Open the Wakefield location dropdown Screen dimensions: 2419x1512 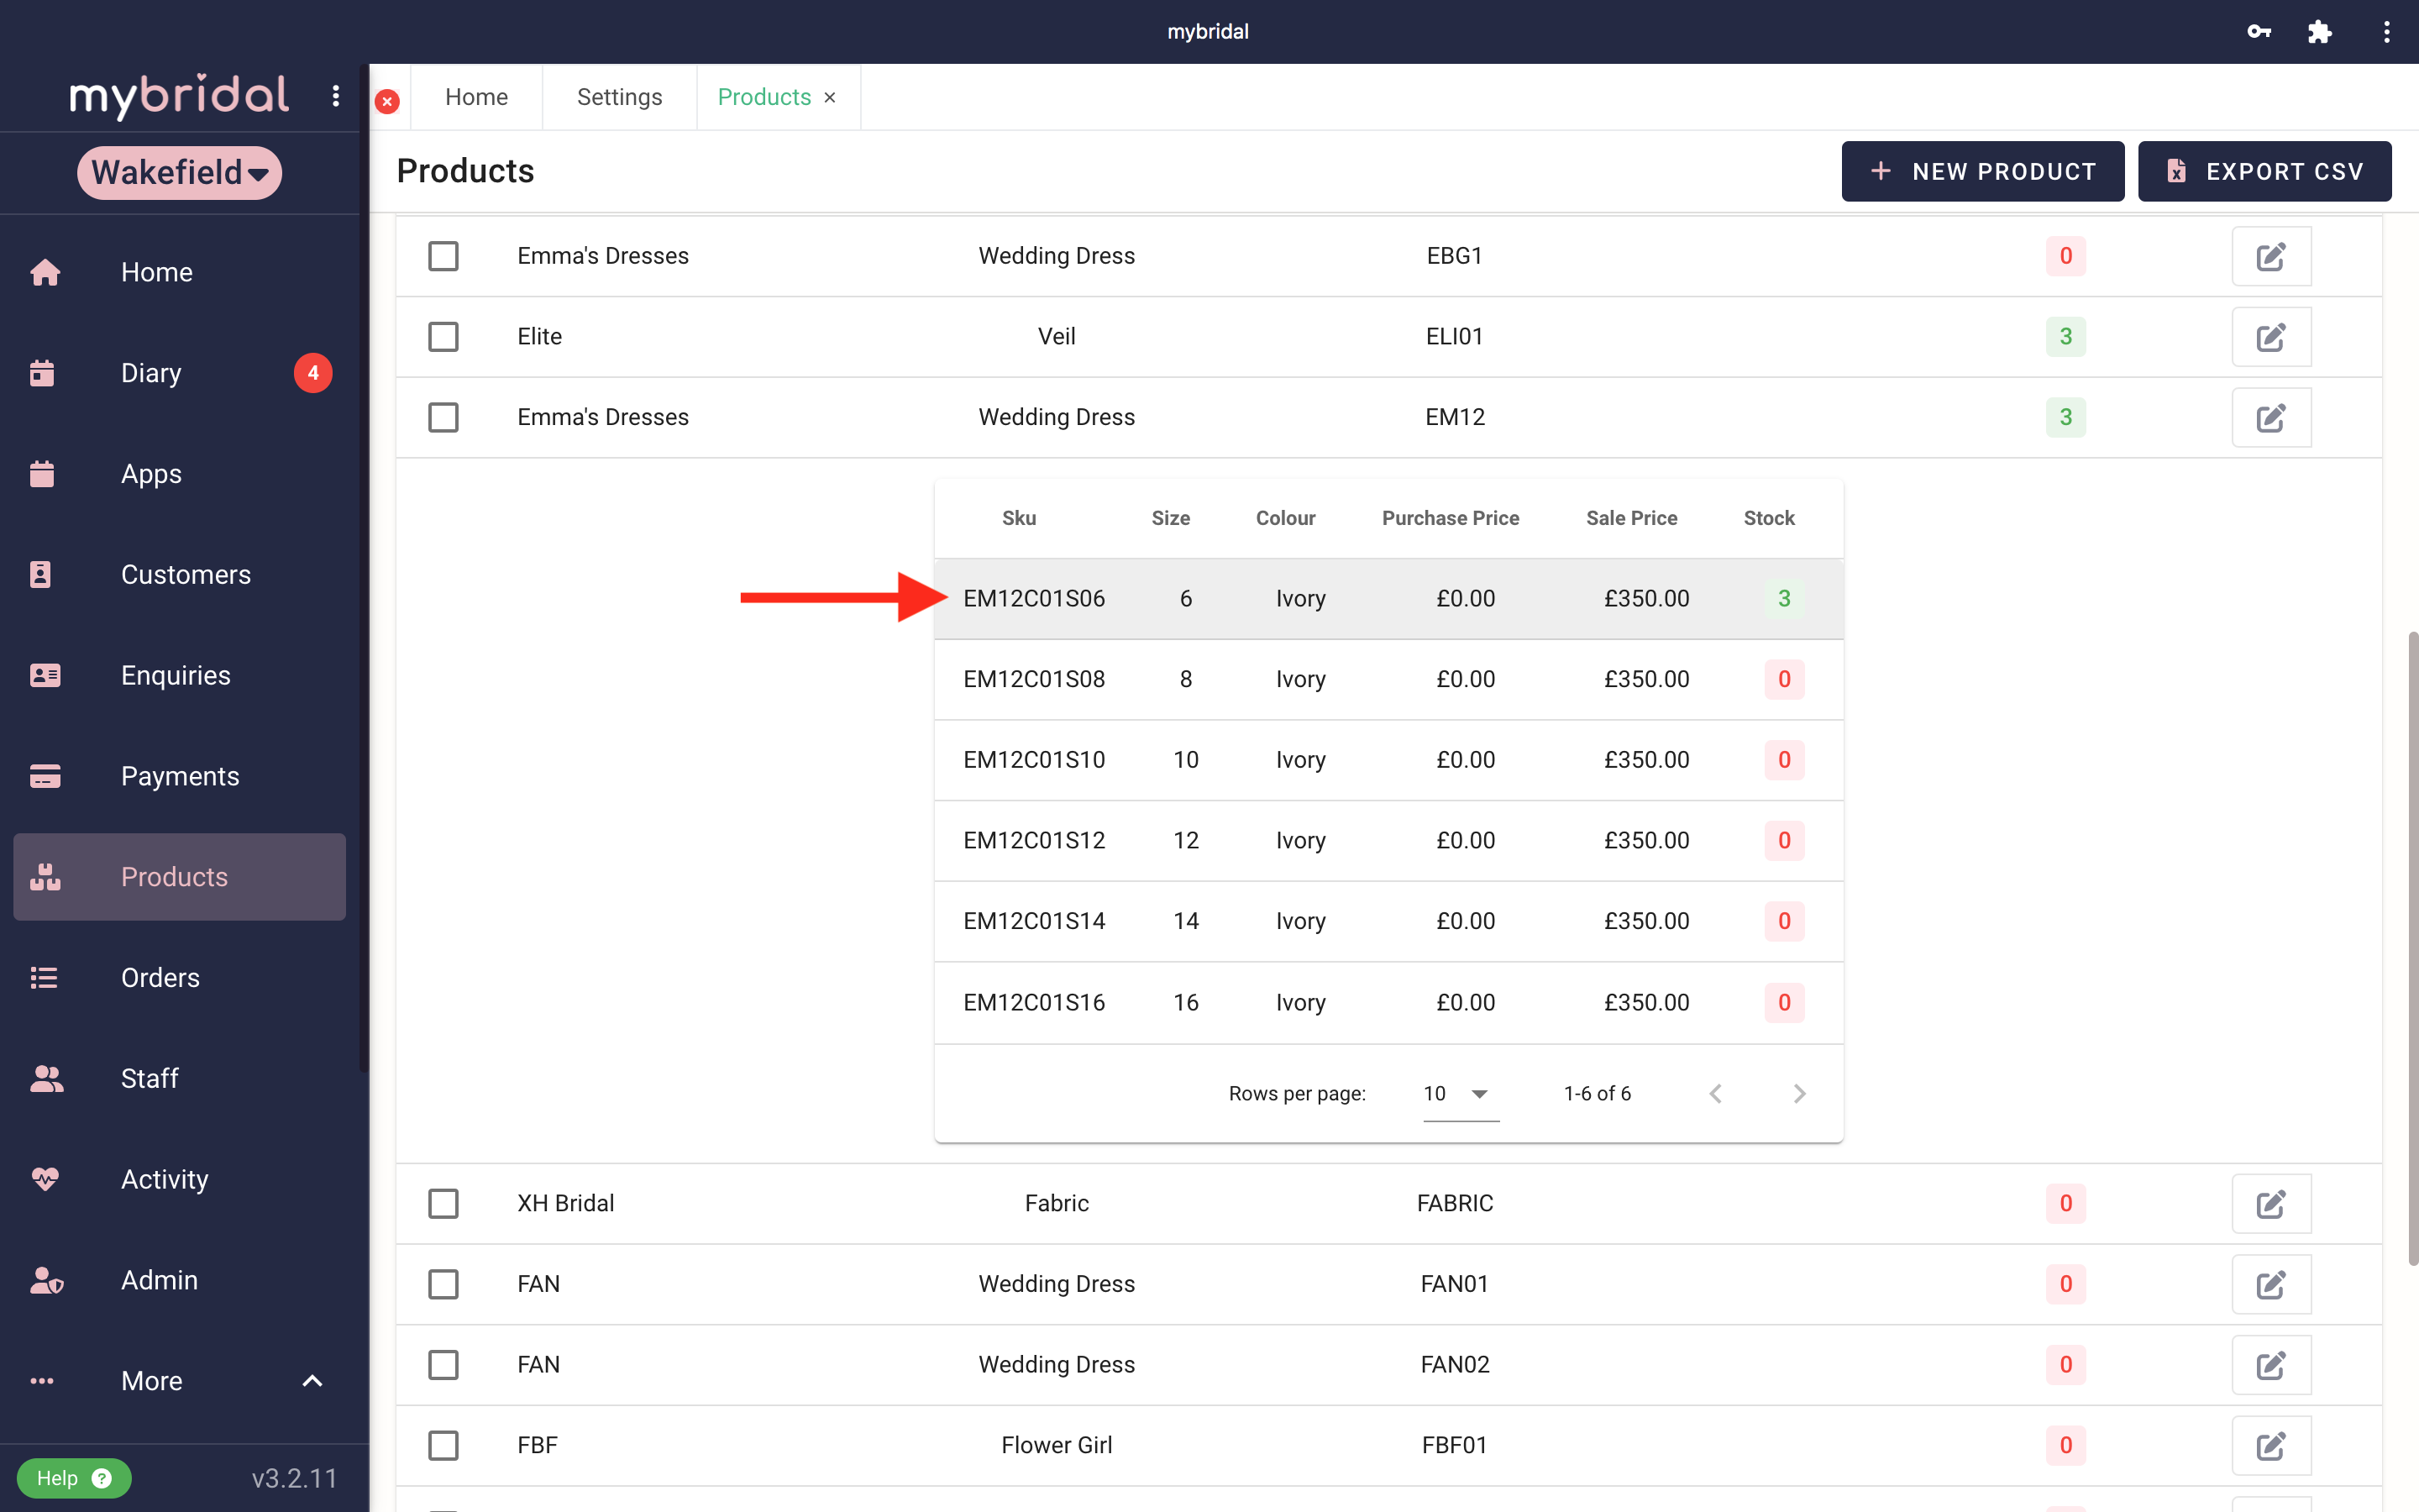180,173
